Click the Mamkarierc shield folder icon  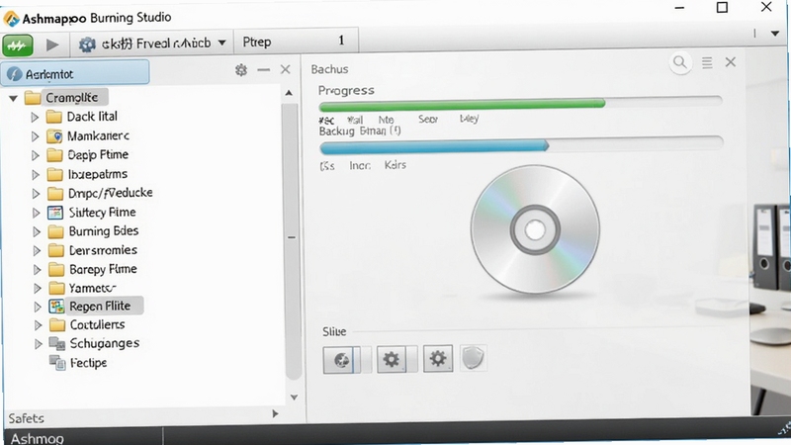pos(54,136)
